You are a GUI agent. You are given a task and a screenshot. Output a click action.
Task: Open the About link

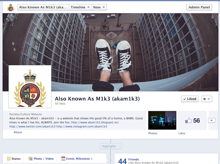pos(18,132)
